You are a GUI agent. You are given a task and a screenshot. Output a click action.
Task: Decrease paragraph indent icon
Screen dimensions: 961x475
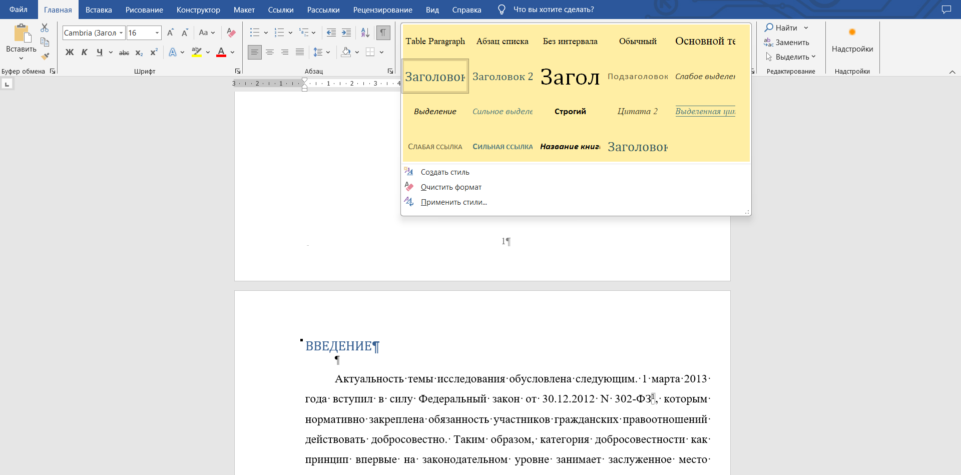[331, 33]
